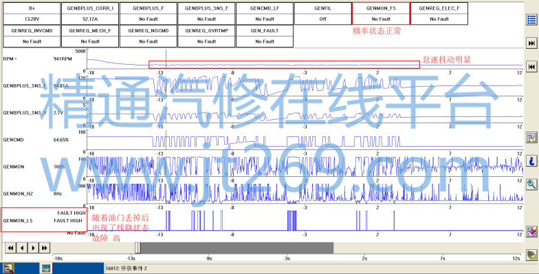Click the fast forward playback button
The height and width of the screenshot is (274, 539).
click(45, 248)
